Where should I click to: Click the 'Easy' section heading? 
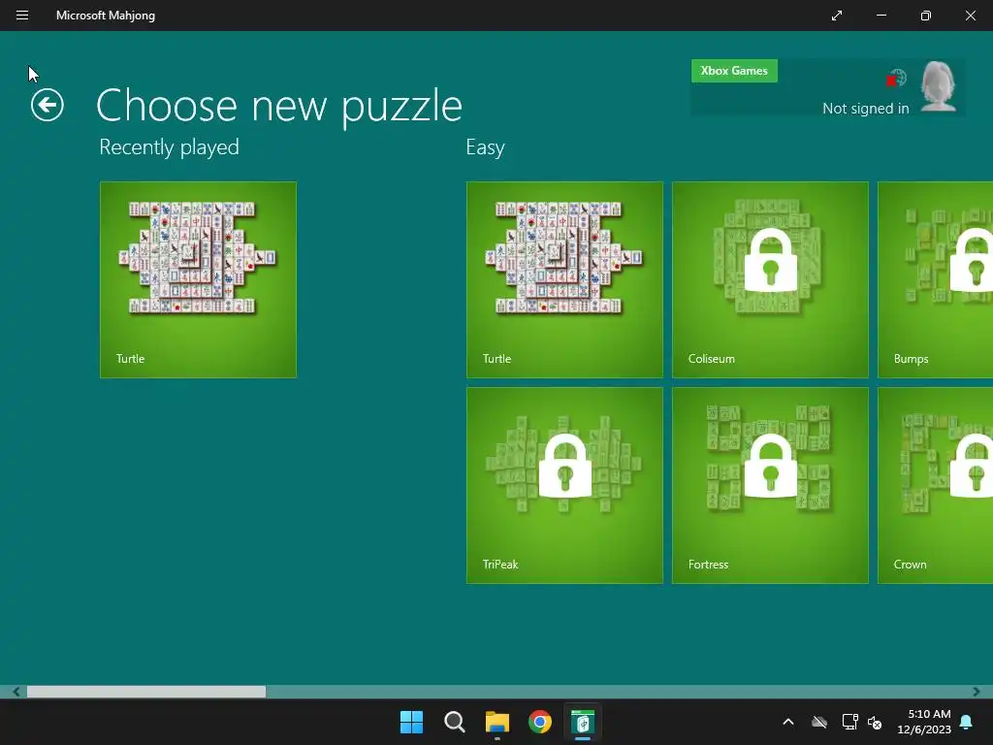click(485, 147)
